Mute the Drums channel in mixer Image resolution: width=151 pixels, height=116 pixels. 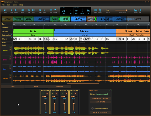click(47, 93)
